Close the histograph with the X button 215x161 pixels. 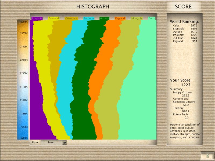click(207, 156)
